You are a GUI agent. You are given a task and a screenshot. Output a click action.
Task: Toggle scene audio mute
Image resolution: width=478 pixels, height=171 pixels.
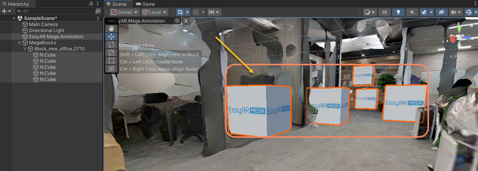412,12
